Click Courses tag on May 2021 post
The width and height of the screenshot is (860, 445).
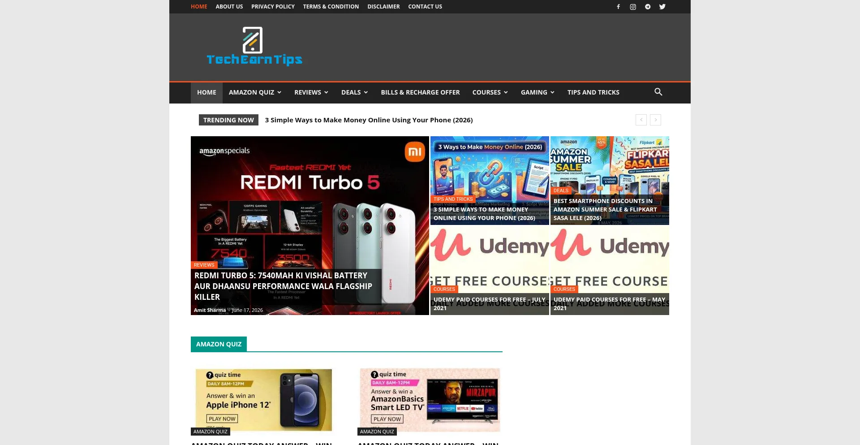click(x=564, y=289)
